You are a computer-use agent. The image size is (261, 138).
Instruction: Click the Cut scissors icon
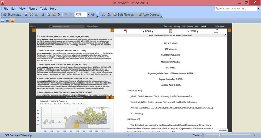43,14
